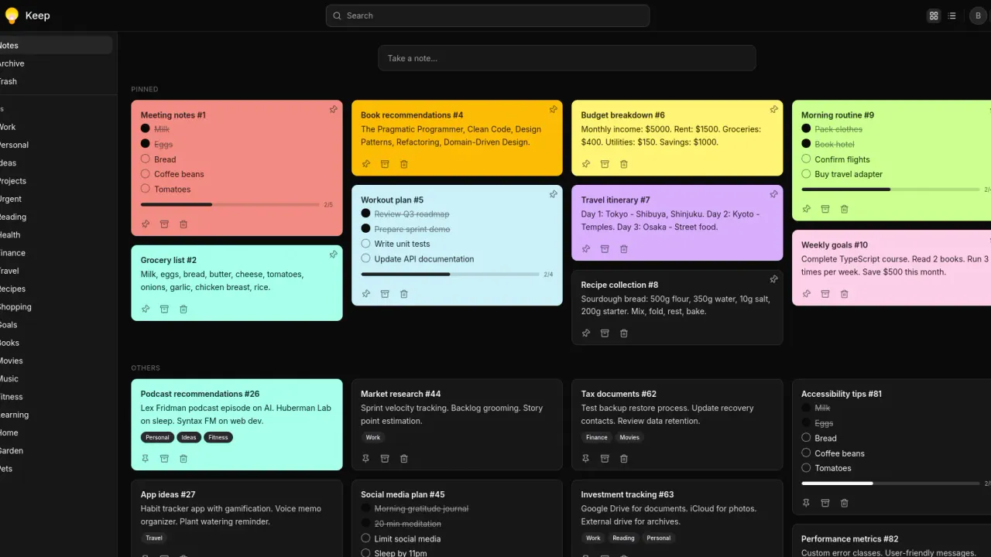991x557 pixels.
Task: Delete the Grocery list #2 note
Action: tap(183, 309)
